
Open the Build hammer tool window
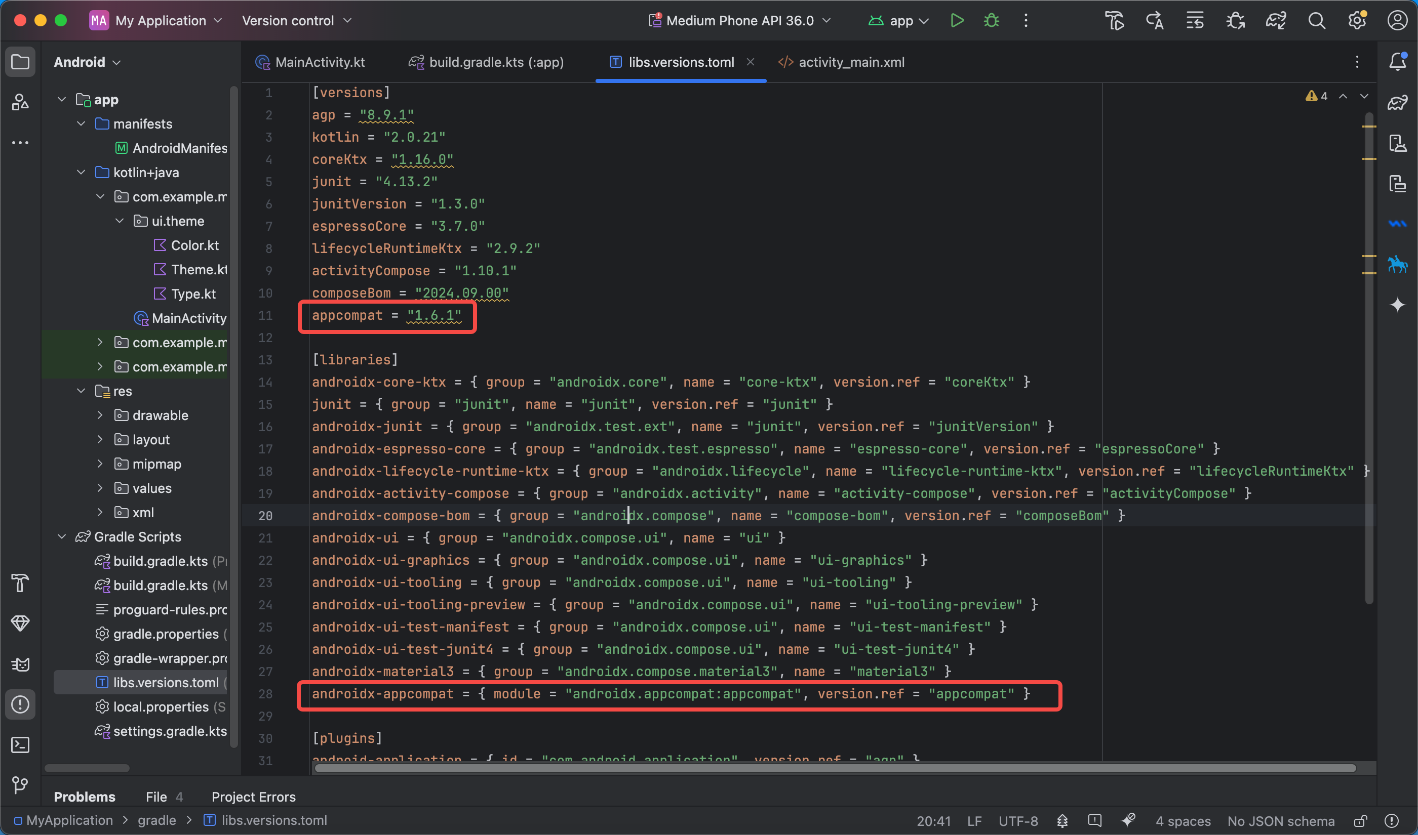pos(20,583)
